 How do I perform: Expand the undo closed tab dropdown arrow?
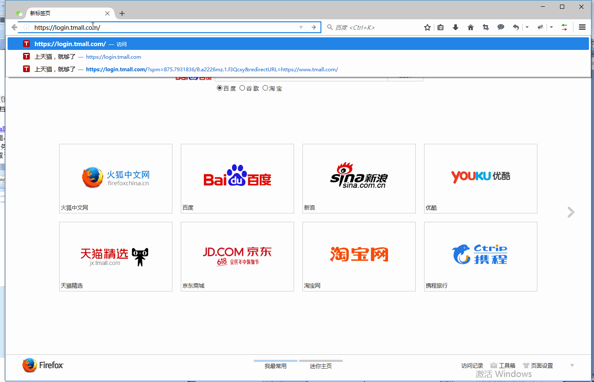[x=527, y=27]
